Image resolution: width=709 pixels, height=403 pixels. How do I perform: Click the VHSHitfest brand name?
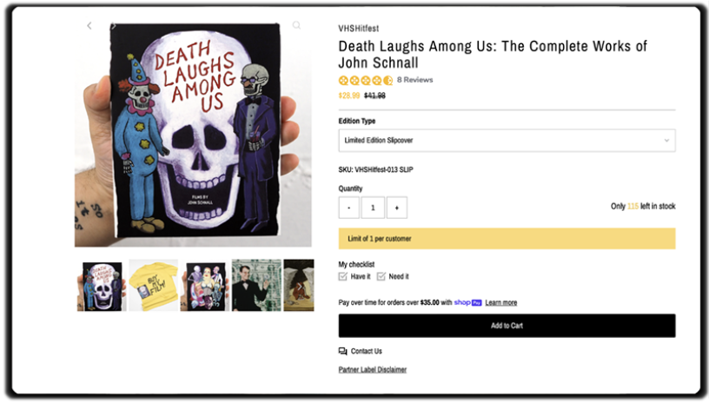(x=358, y=29)
